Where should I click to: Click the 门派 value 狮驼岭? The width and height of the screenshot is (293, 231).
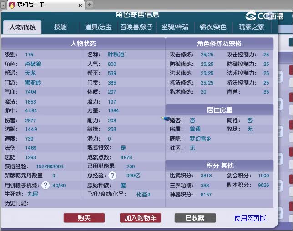tap(33, 83)
